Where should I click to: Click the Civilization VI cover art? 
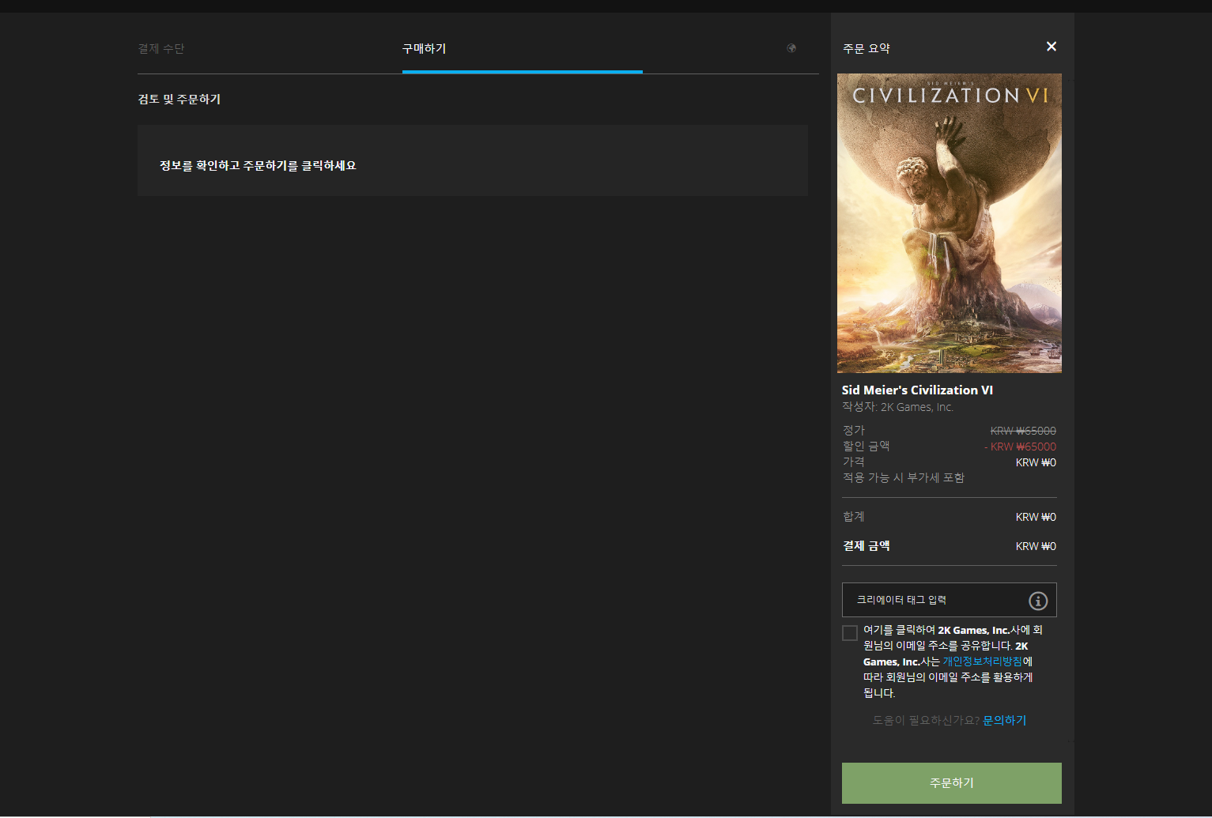pyautogui.click(x=950, y=223)
